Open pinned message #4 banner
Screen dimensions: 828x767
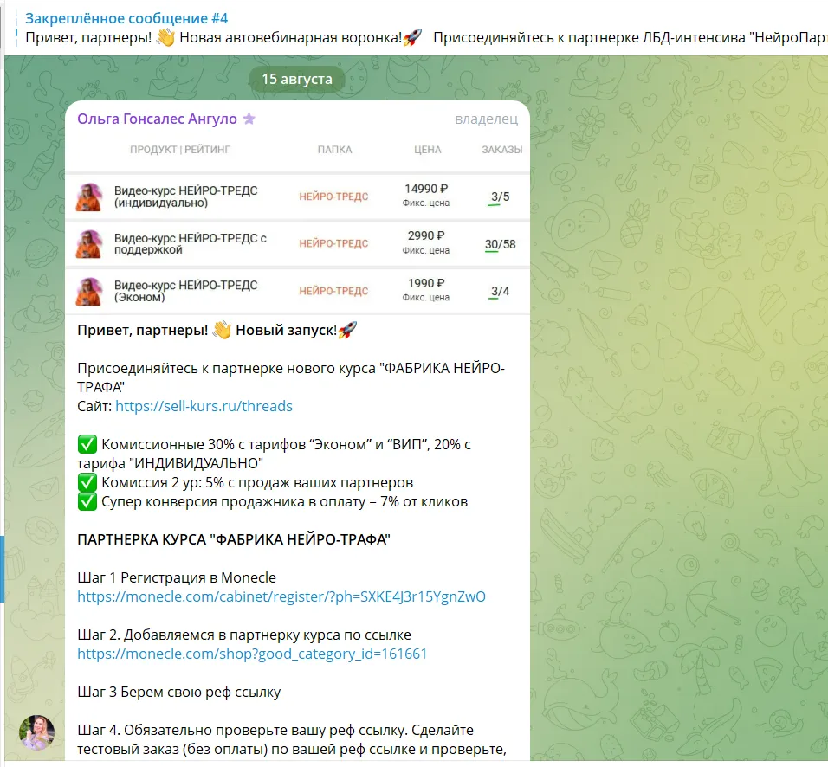[416, 28]
